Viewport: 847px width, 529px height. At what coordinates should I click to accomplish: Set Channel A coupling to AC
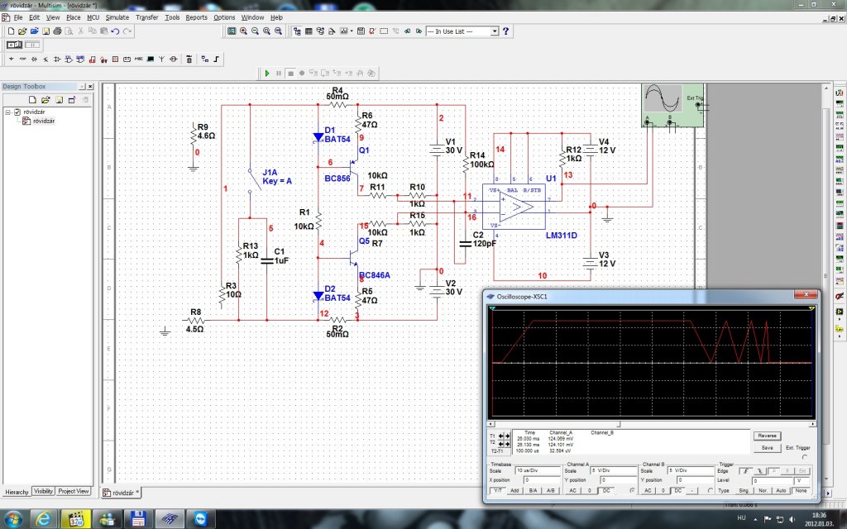click(x=573, y=490)
